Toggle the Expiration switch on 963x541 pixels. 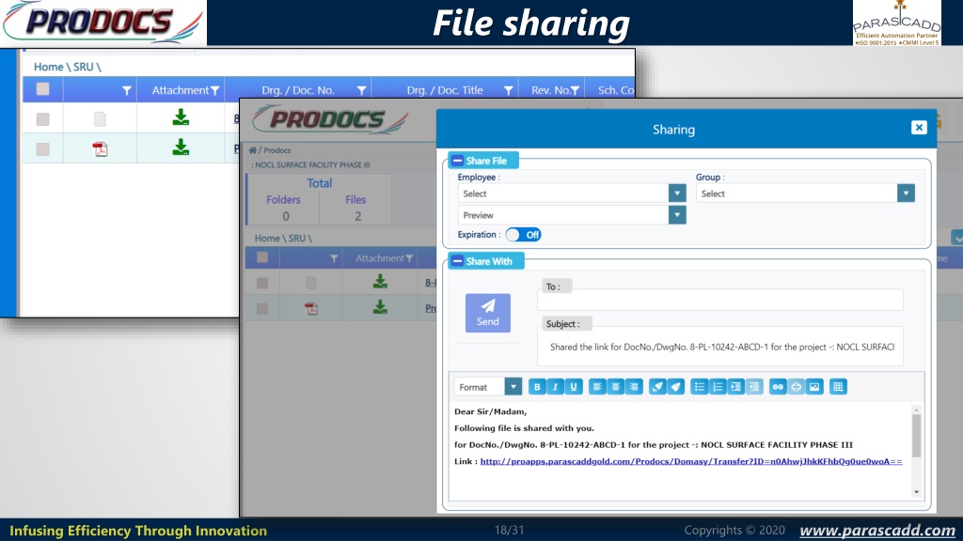(523, 235)
